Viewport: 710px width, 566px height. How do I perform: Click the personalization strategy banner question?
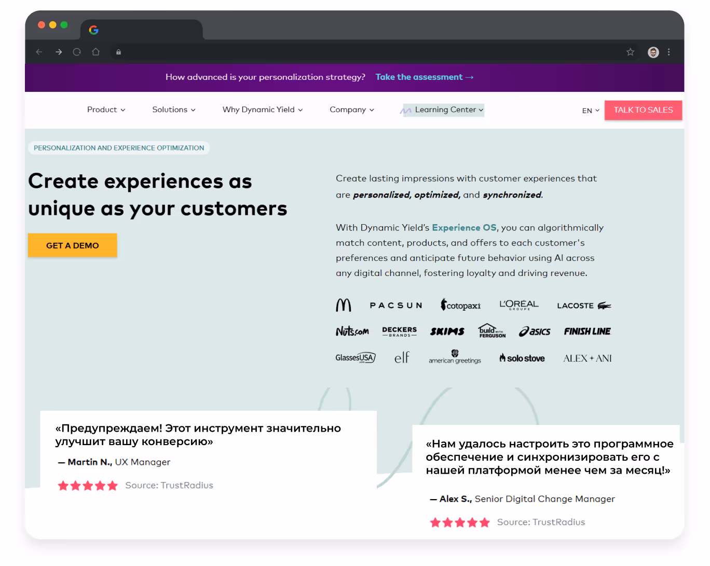coord(265,77)
